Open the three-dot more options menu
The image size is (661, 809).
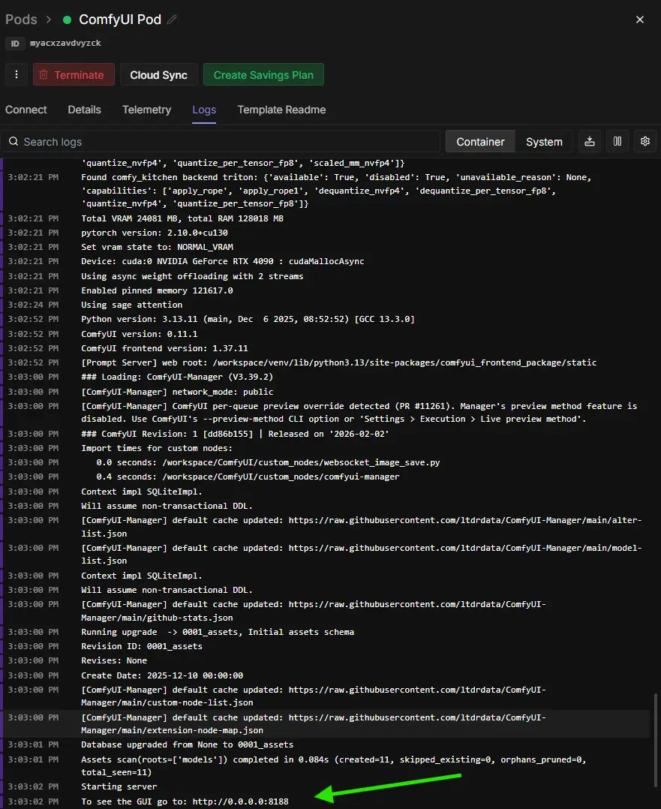pos(16,75)
